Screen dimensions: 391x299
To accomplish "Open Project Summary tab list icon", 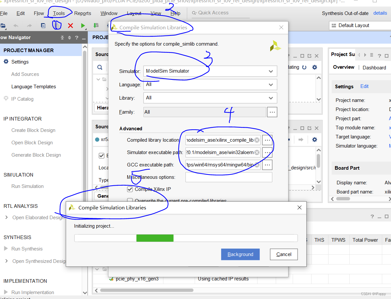I will click(x=371, y=55).
